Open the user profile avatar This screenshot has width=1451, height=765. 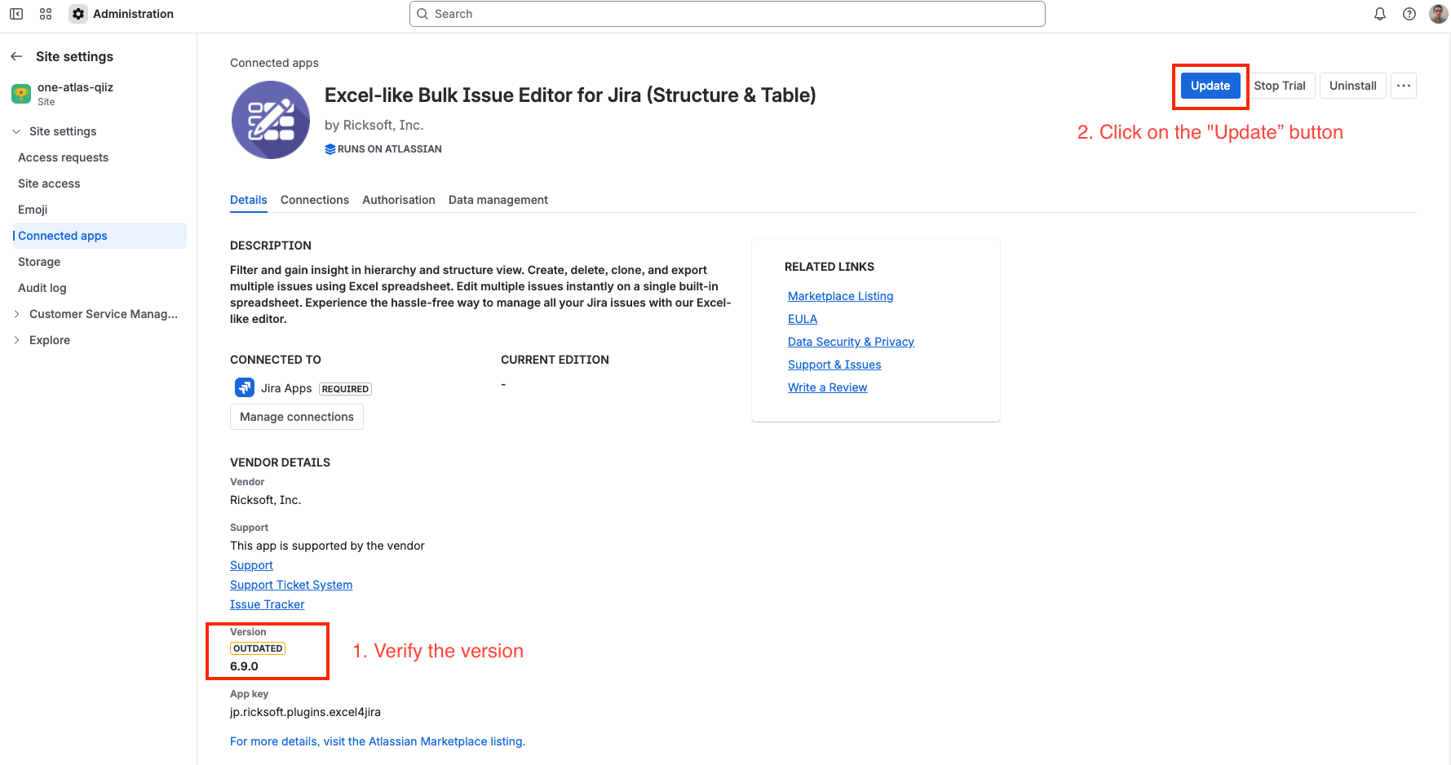pos(1439,14)
